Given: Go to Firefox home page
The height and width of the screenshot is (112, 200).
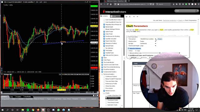Looking at the screenshot, I should (x=111, y=4).
